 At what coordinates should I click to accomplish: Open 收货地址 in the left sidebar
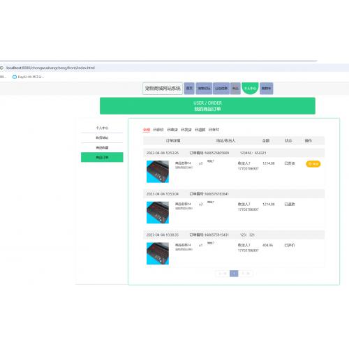point(102,138)
